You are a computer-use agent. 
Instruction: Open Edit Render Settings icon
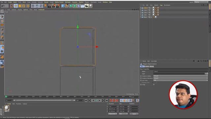tap(58, 6)
